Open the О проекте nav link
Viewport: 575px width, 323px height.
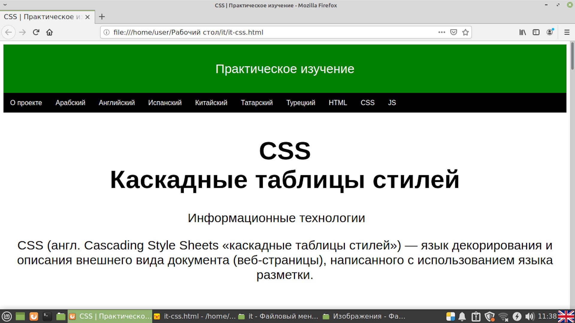tap(26, 103)
